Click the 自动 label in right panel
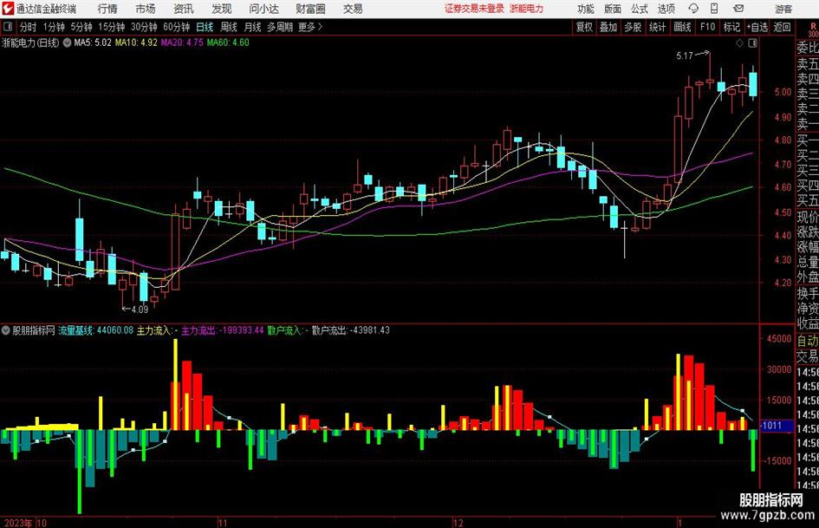Viewport: 819px width, 528px height. tap(808, 341)
